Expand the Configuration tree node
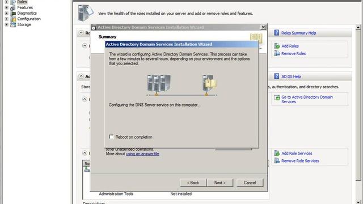The width and height of the screenshot is (363, 204). coord(6,19)
